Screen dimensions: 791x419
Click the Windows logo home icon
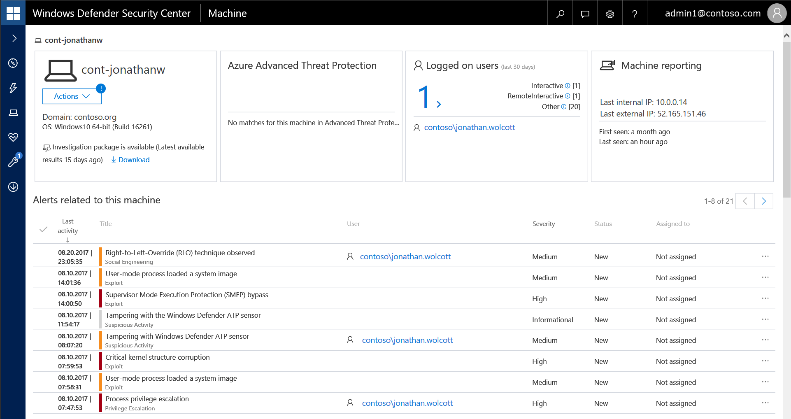pos(13,13)
